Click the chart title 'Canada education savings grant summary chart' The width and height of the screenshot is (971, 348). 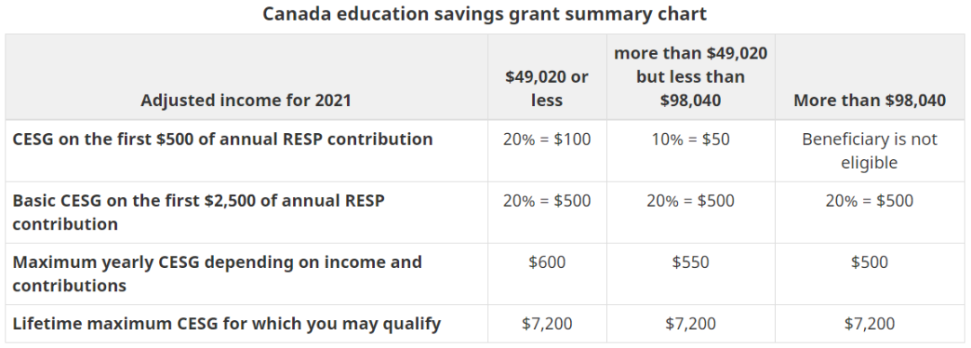coord(485,14)
